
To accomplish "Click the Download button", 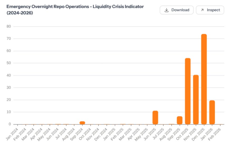I will [177, 10].
